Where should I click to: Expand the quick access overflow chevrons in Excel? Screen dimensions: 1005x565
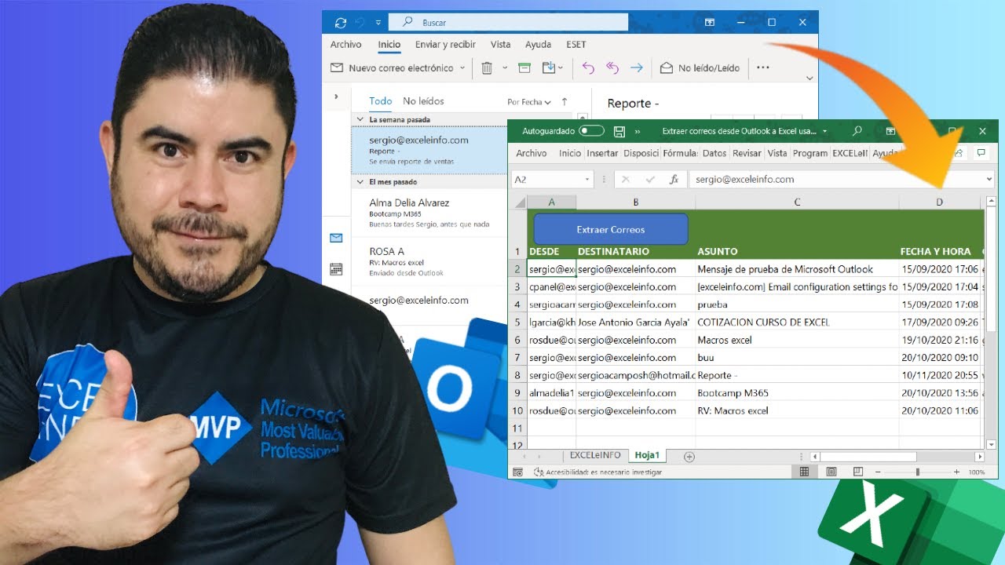pos(638,132)
